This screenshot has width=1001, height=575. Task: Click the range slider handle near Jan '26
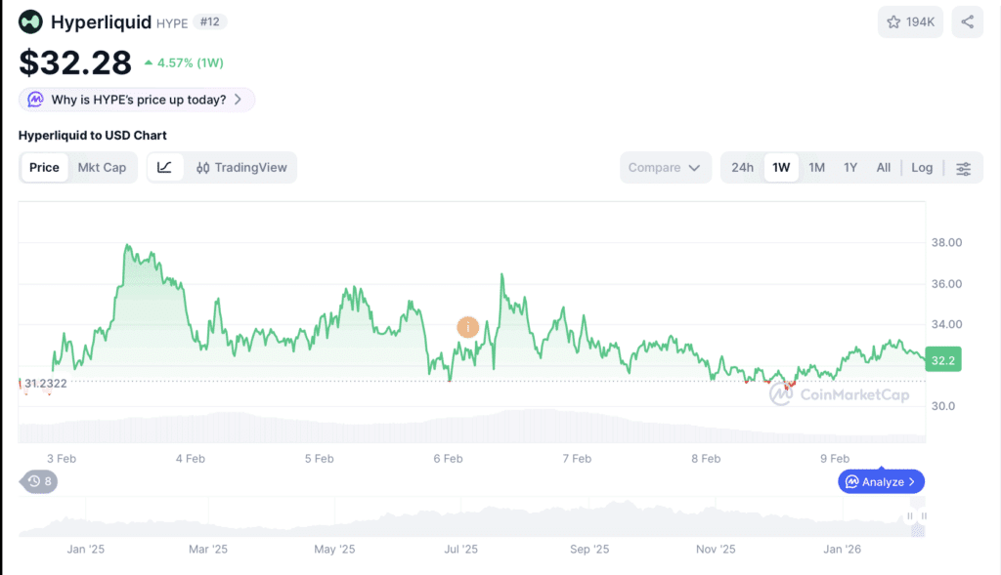pyautogui.click(x=910, y=516)
